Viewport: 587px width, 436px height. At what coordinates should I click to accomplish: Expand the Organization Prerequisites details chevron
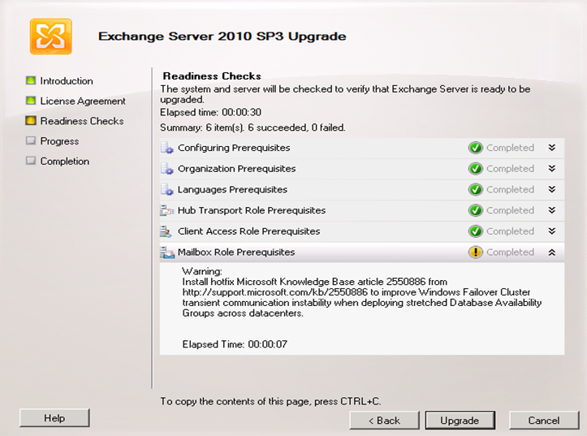552,168
